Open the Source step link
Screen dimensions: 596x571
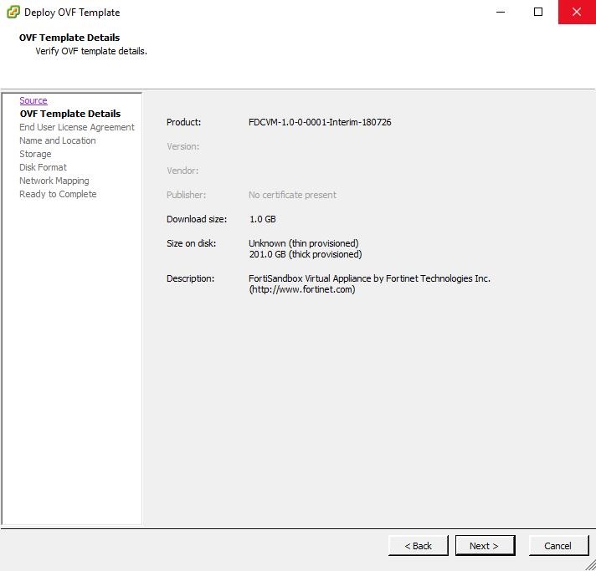tap(33, 100)
